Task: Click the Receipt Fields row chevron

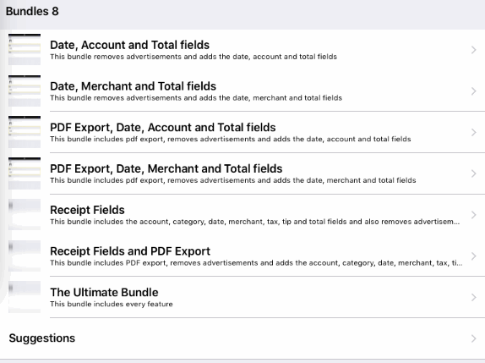Action: tap(473, 215)
